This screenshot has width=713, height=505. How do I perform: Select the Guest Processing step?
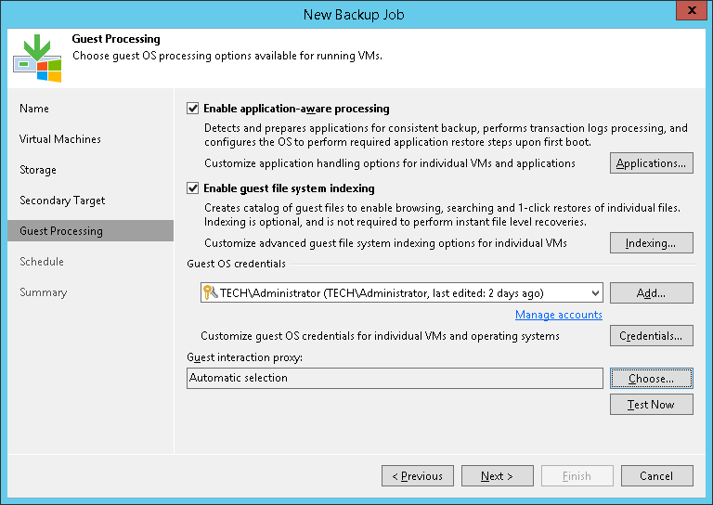pos(61,231)
